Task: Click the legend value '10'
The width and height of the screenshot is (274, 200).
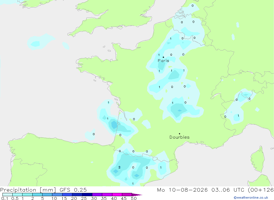Action: tap(54, 198)
